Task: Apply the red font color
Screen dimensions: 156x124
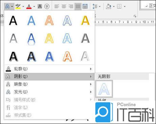Action: point(29,6)
